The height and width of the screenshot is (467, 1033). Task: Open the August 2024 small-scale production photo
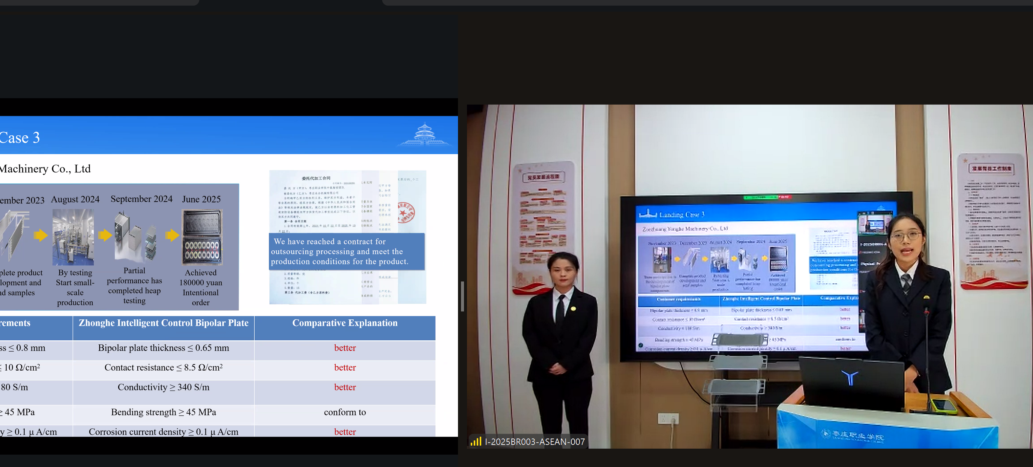coord(74,237)
